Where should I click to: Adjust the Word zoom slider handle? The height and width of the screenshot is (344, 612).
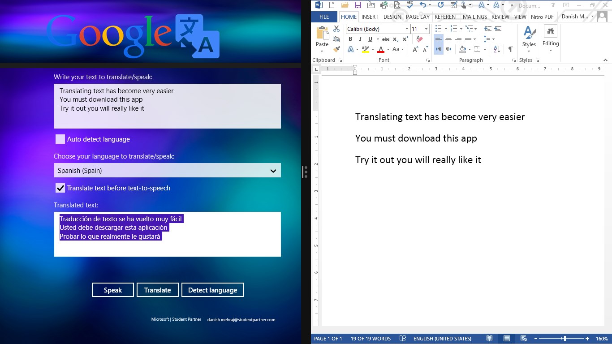tap(565, 339)
